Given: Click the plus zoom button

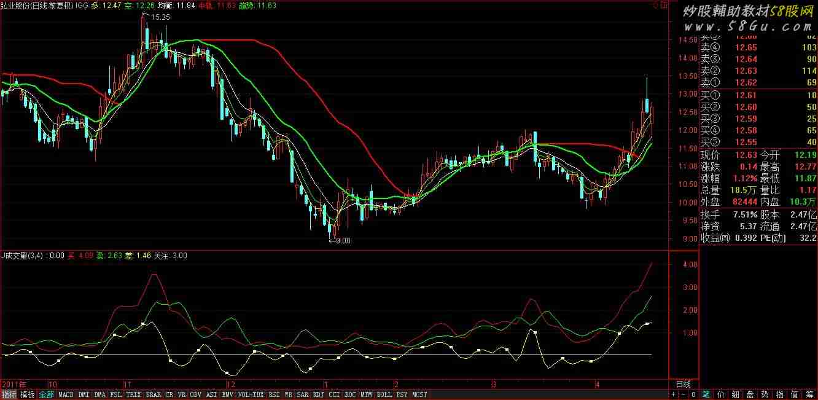Looking at the screenshot, I should click(x=674, y=394).
